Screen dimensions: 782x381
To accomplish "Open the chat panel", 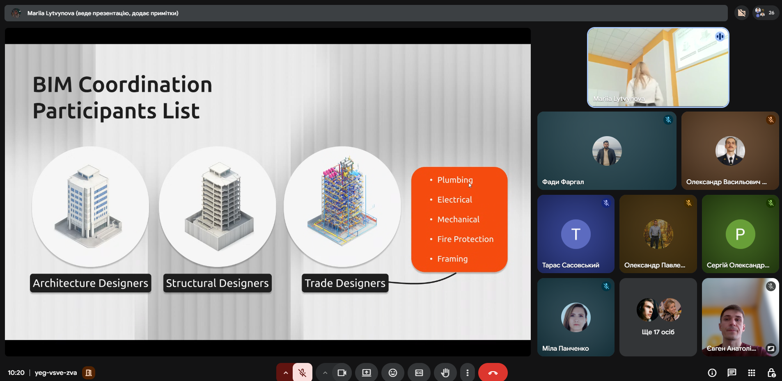I will [x=732, y=373].
